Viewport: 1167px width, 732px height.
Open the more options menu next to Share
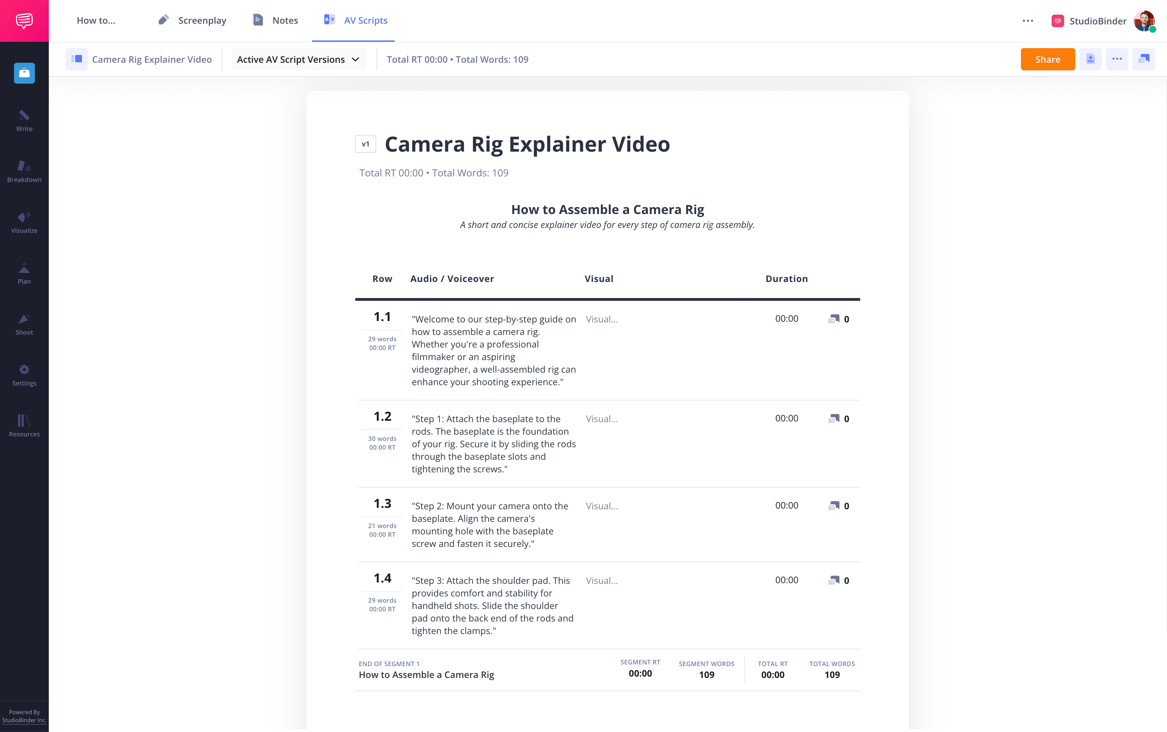click(x=1117, y=59)
